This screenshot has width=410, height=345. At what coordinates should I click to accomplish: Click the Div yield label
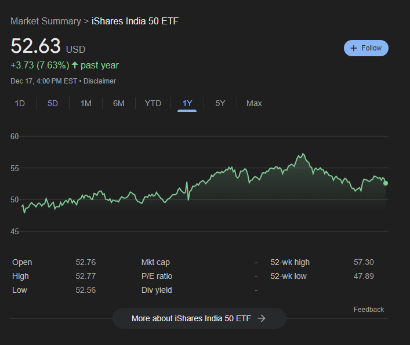point(157,290)
